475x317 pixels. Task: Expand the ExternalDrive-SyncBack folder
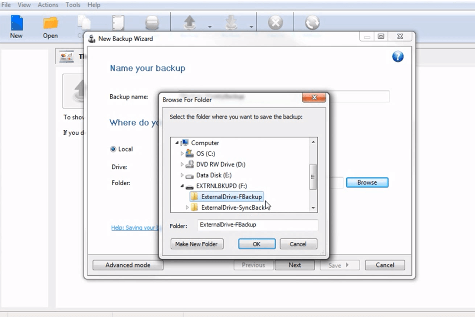188,208
